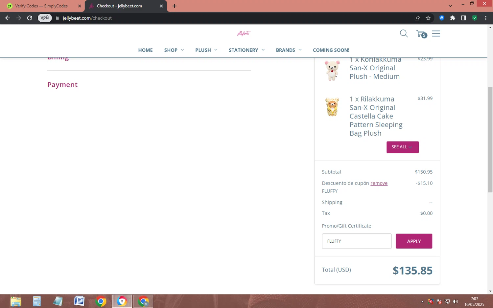Click the green shield extension icon
Viewport: 493px width, 308px height.
(x=475, y=18)
